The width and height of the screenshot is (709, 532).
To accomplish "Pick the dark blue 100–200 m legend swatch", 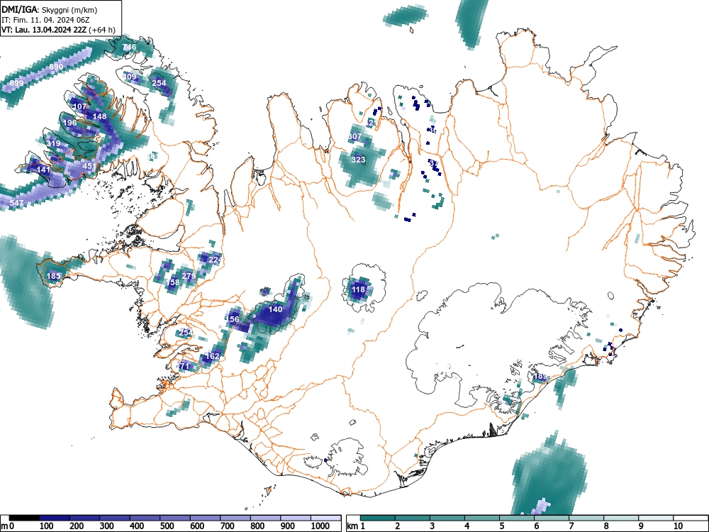I will [x=55, y=518].
